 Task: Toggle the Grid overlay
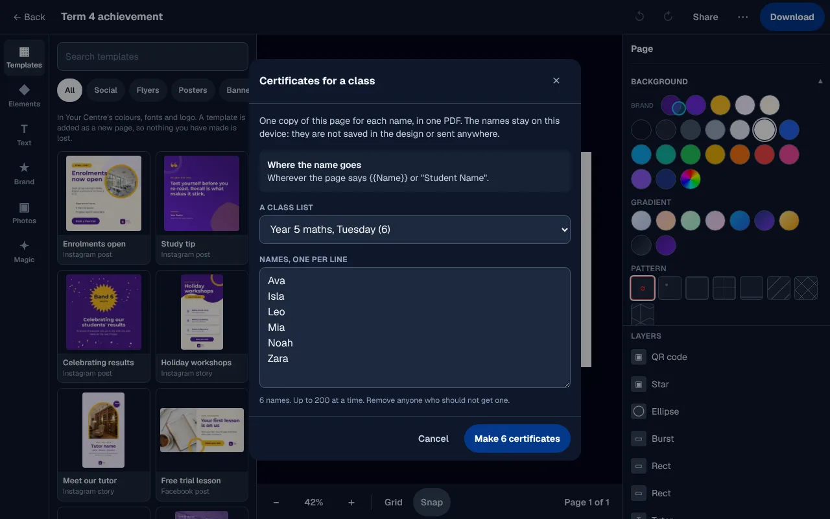pyautogui.click(x=394, y=502)
